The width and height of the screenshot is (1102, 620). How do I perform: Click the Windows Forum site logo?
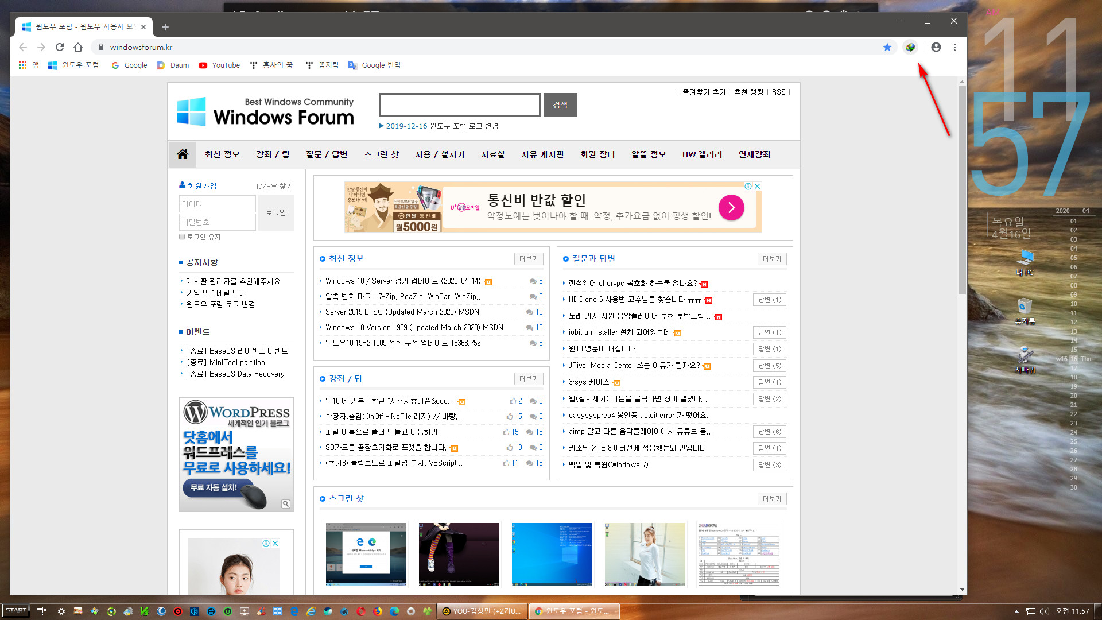tap(265, 111)
